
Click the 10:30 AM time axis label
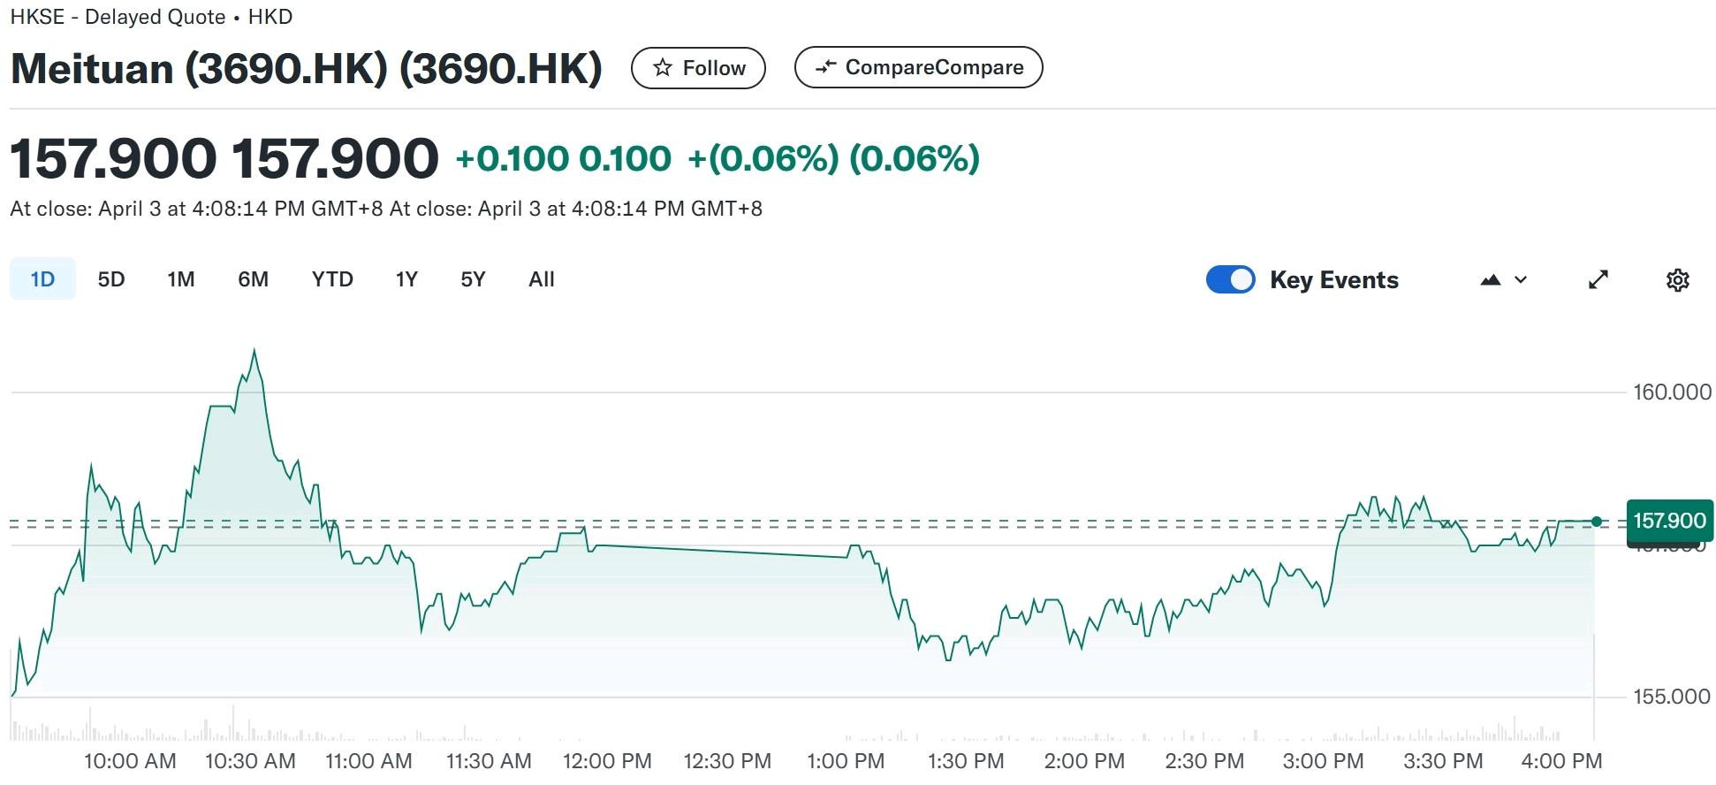250,761
